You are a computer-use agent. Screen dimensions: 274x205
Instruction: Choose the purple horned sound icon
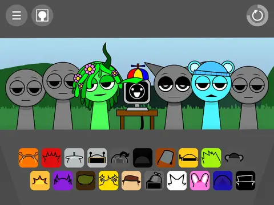[63, 181]
